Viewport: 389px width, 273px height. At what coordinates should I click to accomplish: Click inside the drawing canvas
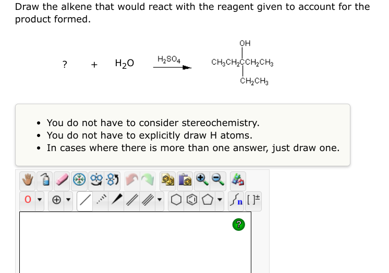point(135,242)
